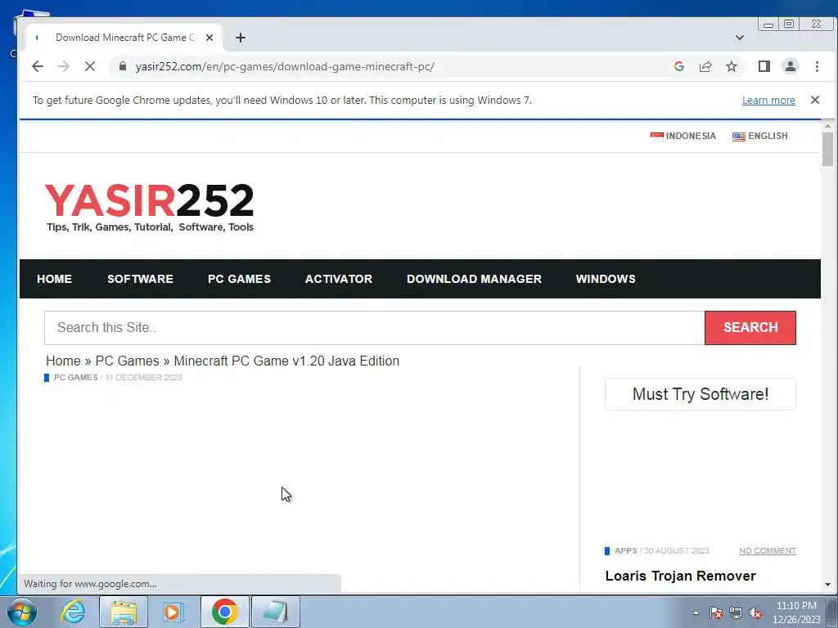
Task: Click the 11 DECEMBER 2023 date
Action: click(x=144, y=378)
